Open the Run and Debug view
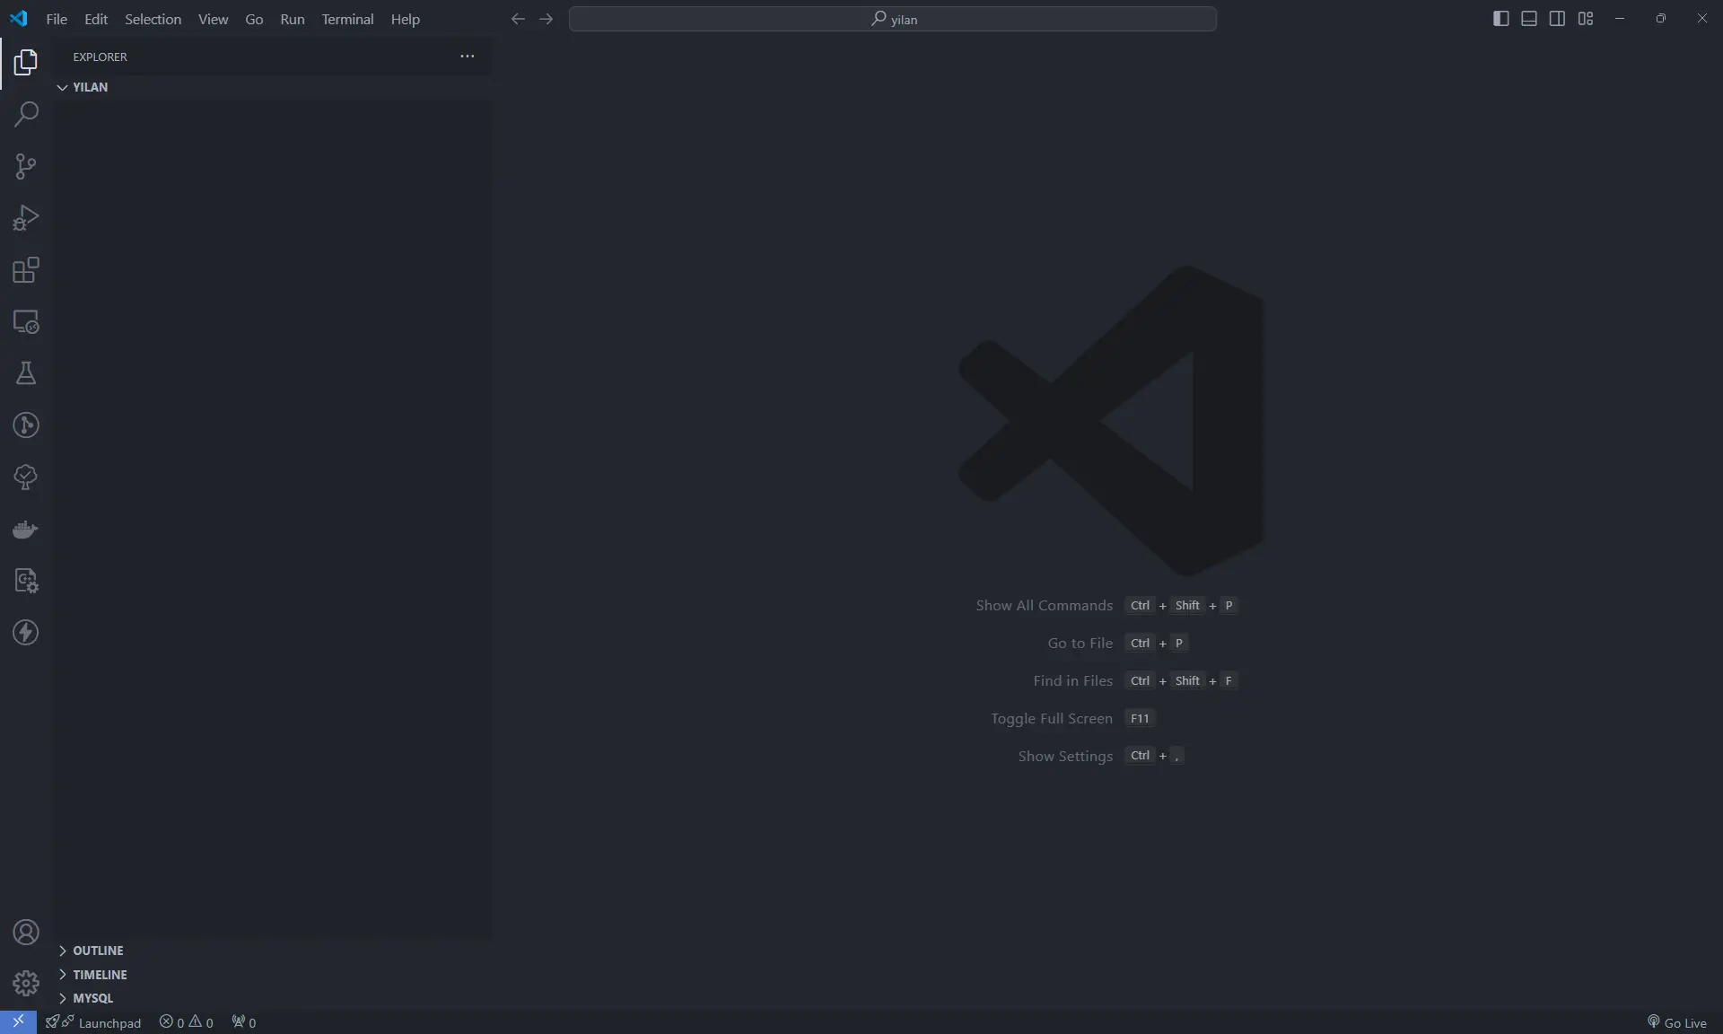 pos(26,218)
